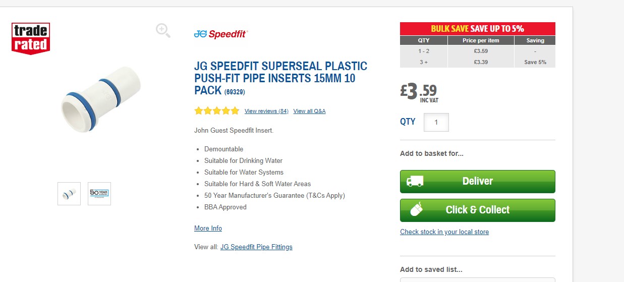Click the five-star rating
Image resolution: width=624 pixels, height=282 pixels.
(216, 111)
